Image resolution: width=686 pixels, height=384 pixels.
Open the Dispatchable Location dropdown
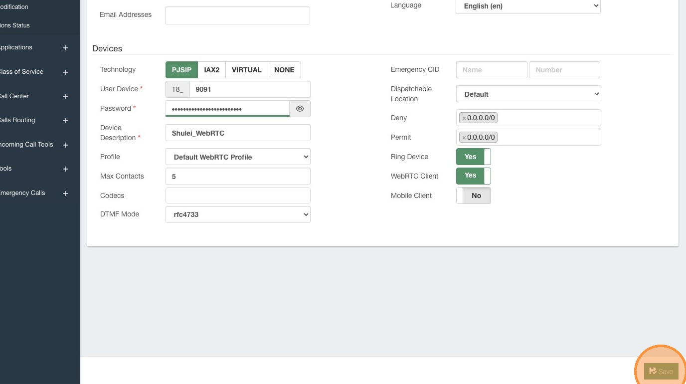pos(528,94)
